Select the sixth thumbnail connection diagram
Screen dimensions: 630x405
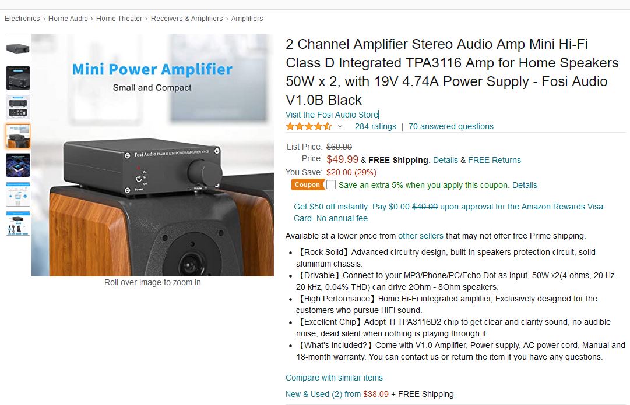18,194
